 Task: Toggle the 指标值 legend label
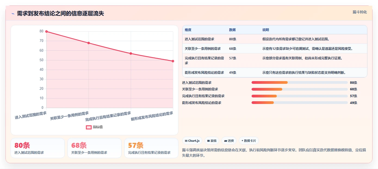coord(98,127)
